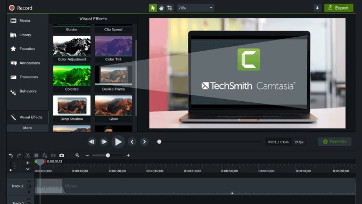Image resolution: width=362 pixels, height=204 pixels.
Task: Click the timeline playhead handle
Action: (40, 162)
